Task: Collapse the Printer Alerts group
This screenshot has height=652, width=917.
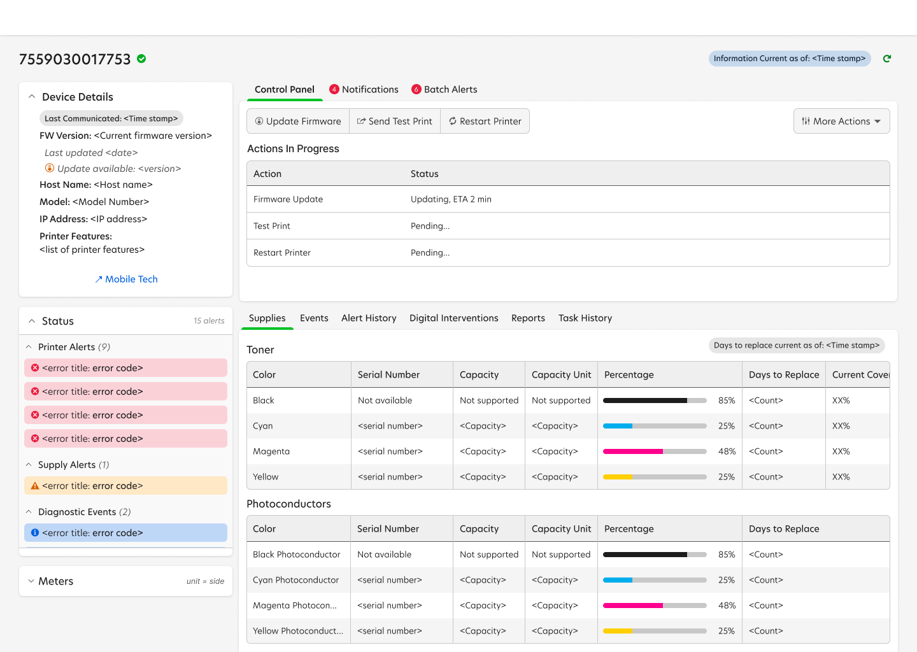Action: pyautogui.click(x=28, y=346)
